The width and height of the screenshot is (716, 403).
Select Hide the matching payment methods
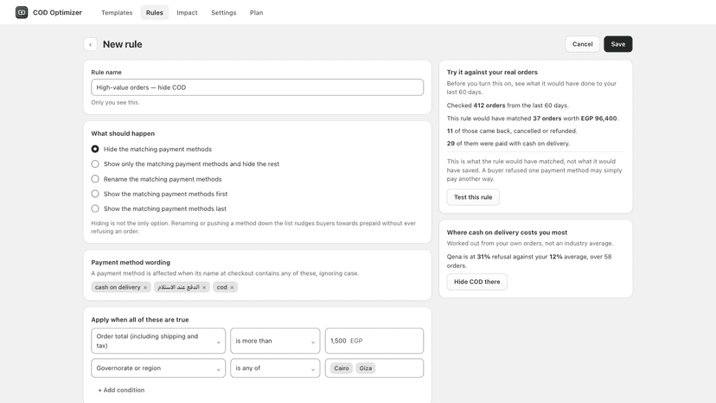pyautogui.click(x=95, y=149)
